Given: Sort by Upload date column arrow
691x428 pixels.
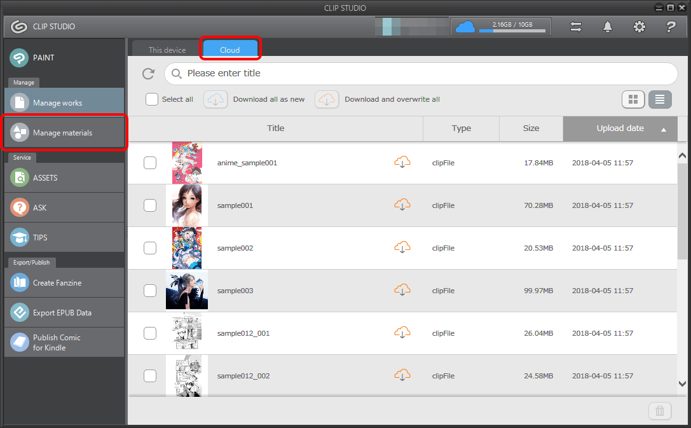Looking at the screenshot, I should point(664,129).
